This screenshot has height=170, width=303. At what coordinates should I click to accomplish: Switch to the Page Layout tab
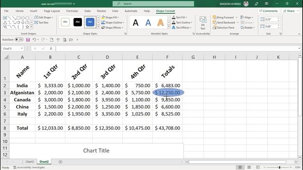52,11
